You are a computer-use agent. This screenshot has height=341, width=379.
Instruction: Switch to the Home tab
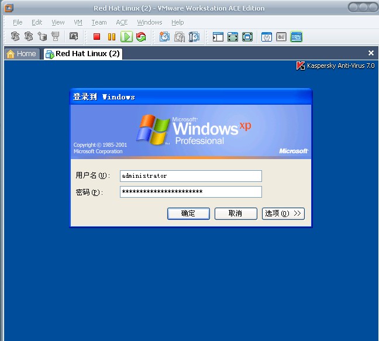click(x=22, y=54)
